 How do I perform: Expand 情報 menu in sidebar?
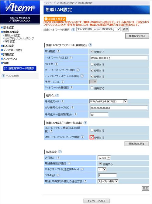(5, 63)
